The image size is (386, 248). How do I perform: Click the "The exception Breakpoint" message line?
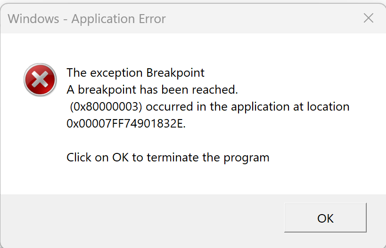136,73
